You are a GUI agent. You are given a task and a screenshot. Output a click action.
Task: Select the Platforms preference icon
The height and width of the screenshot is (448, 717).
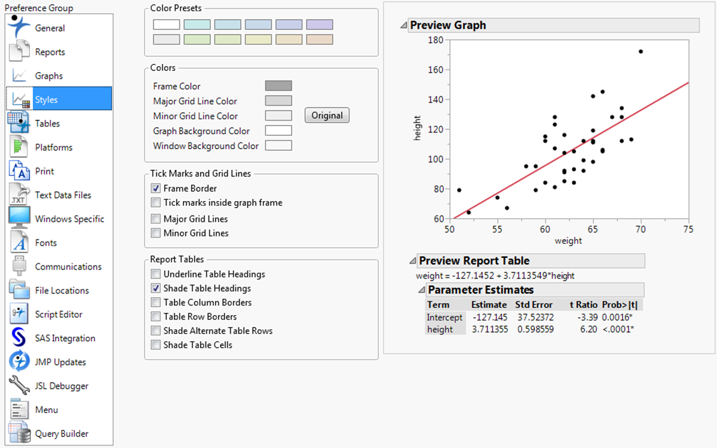point(19,147)
